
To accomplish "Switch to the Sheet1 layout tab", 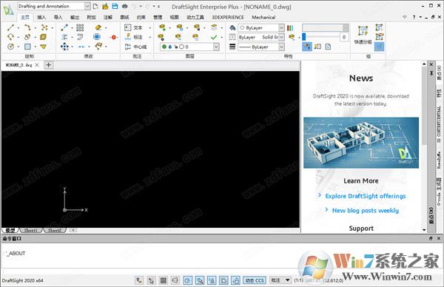I will tap(31, 230).
